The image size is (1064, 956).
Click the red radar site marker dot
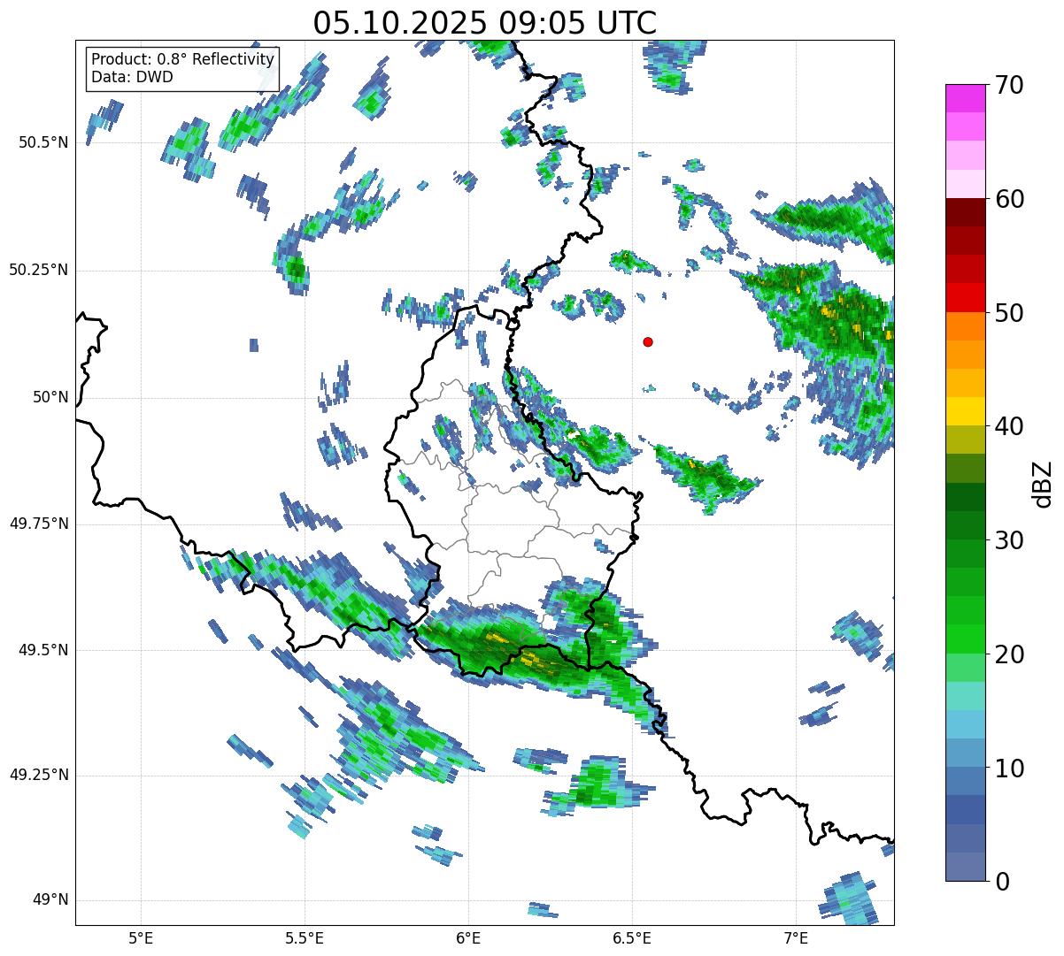click(648, 341)
